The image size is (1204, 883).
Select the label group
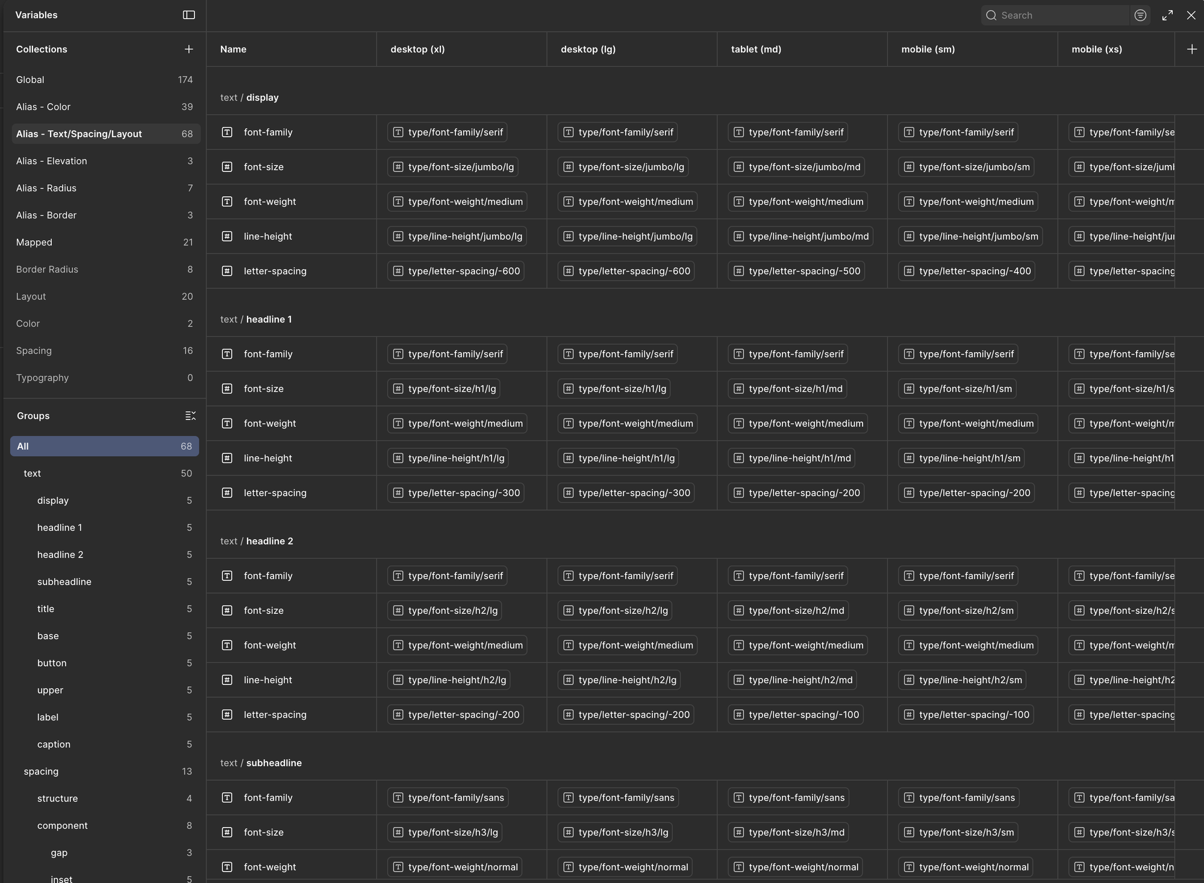click(105, 717)
